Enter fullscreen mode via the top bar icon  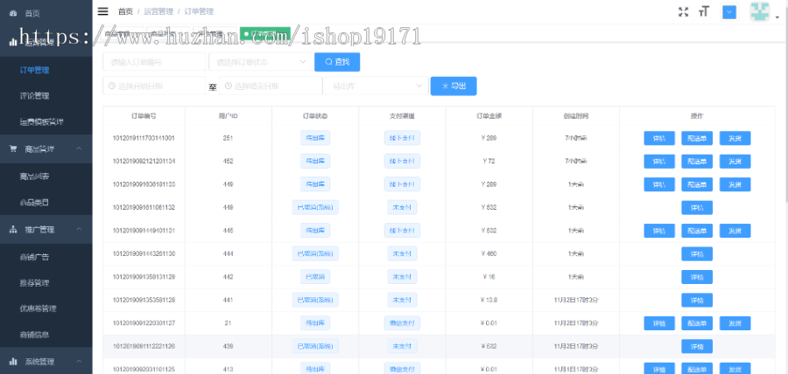(684, 11)
